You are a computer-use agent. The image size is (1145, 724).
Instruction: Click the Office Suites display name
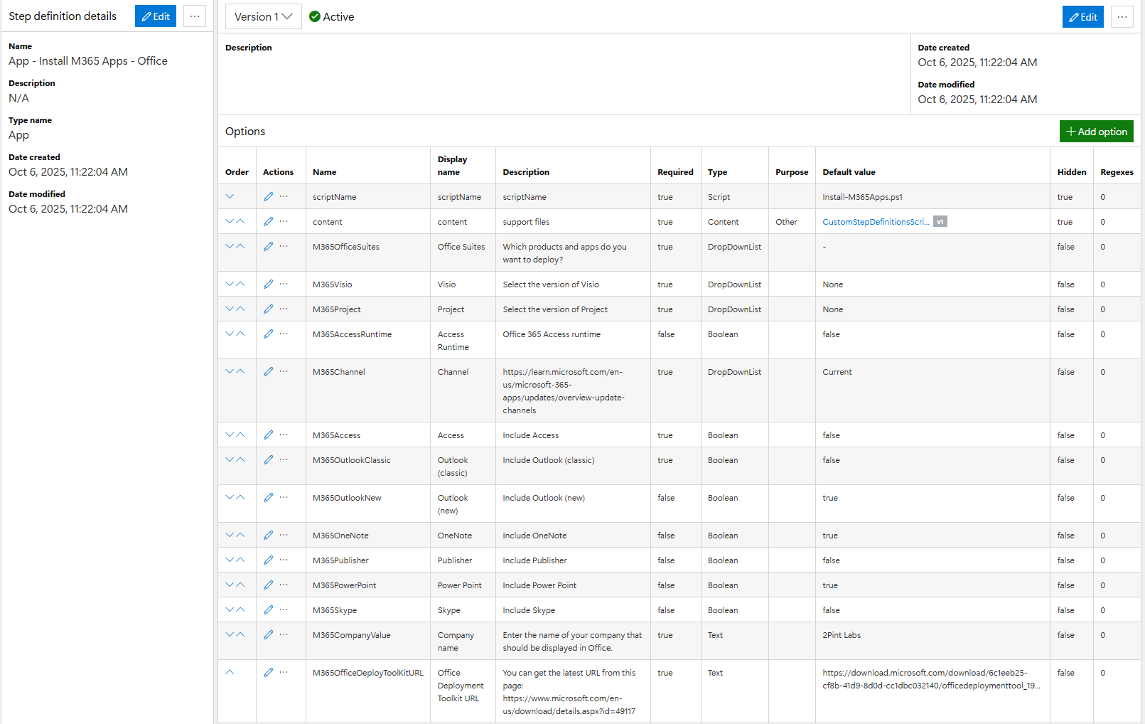[x=461, y=247]
